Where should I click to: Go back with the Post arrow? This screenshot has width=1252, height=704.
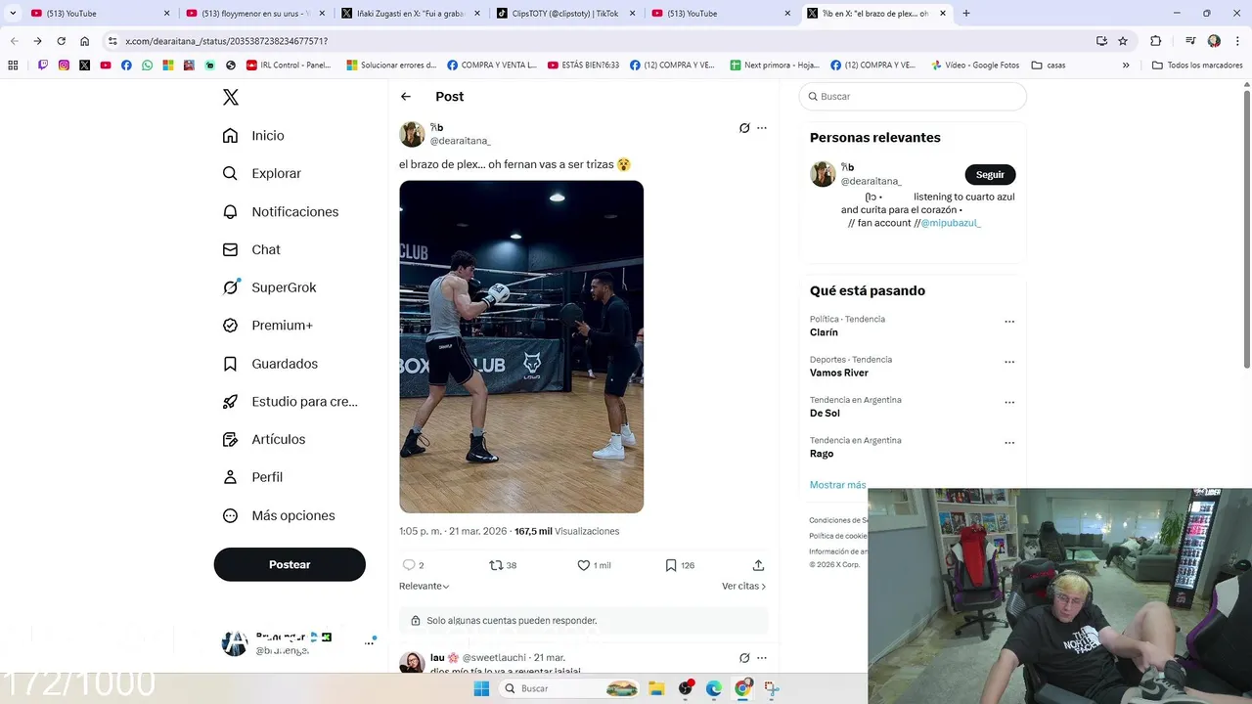coord(406,97)
